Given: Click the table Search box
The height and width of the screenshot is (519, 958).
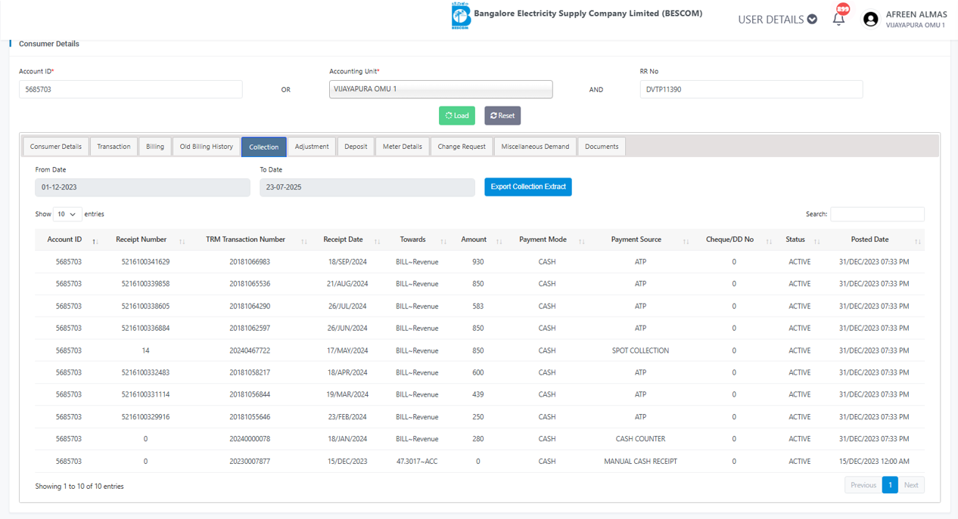Looking at the screenshot, I should coord(877,214).
